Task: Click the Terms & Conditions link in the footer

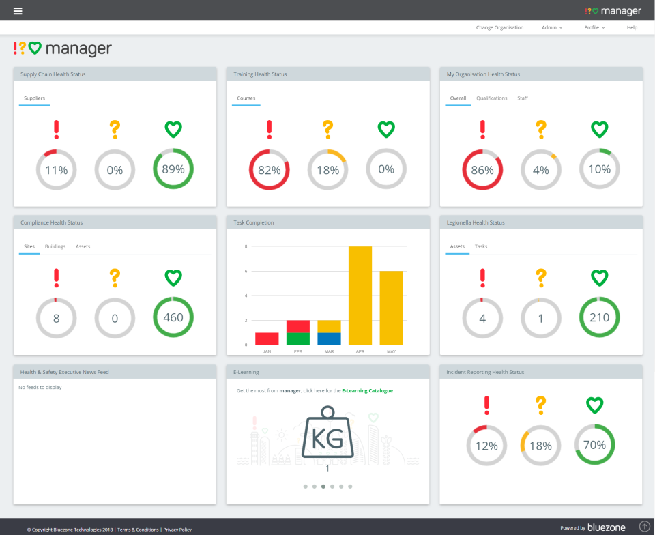Action: pos(138,529)
